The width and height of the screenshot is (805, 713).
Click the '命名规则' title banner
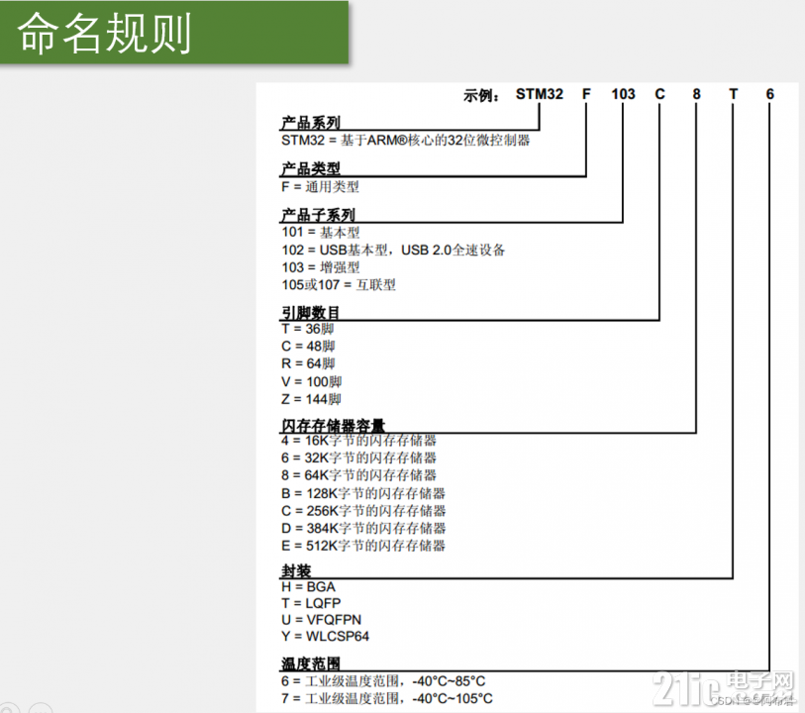pos(174,33)
